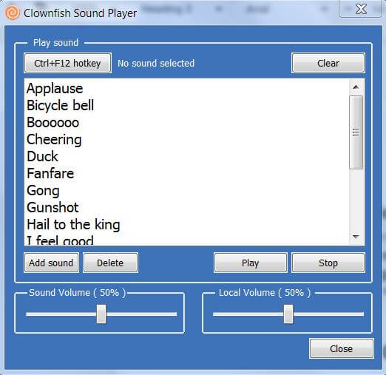Select the Bicycle bell sound
This screenshot has width=386, height=375.
61,105
